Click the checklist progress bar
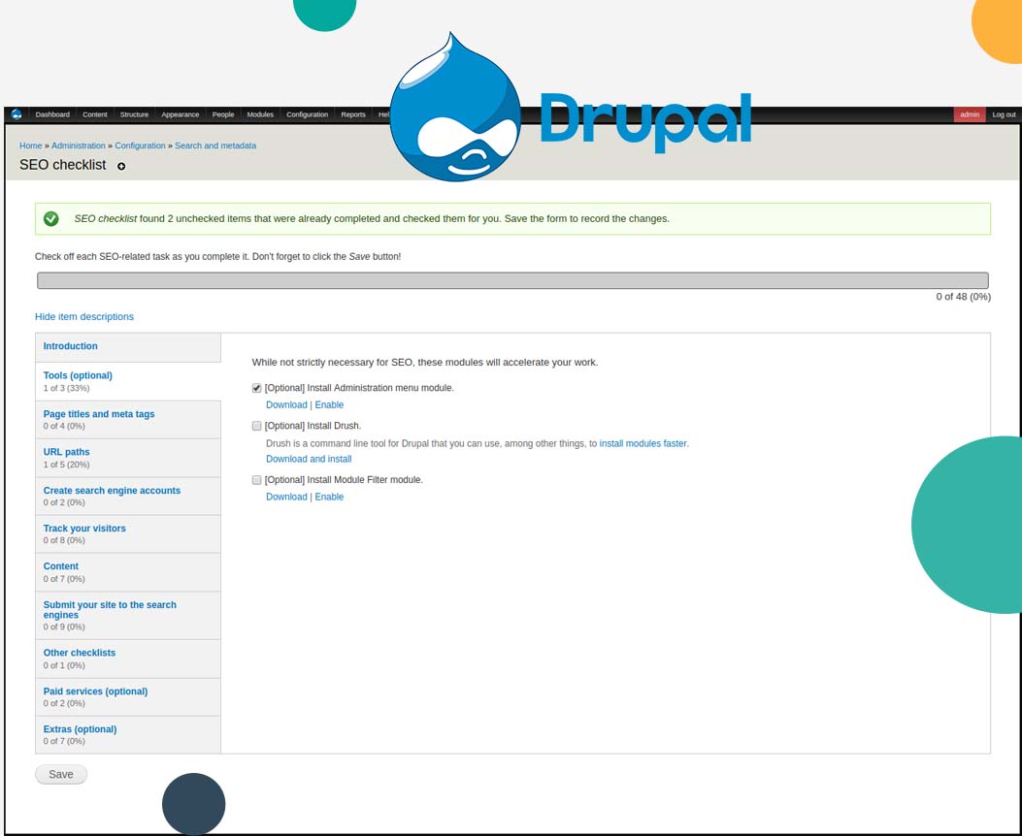 coord(512,280)
